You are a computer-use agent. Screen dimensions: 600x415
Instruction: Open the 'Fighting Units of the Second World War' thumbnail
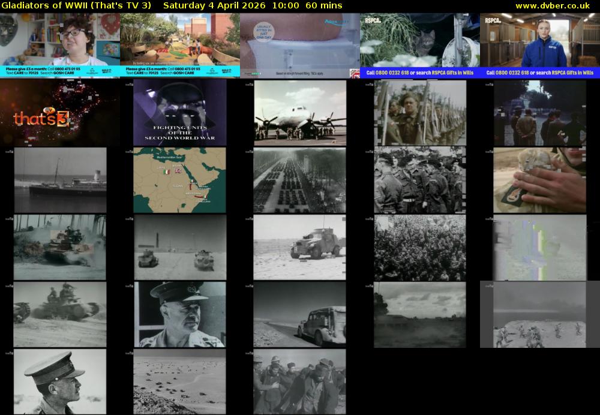point(178,112)
